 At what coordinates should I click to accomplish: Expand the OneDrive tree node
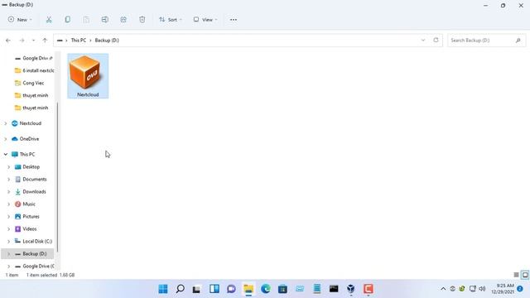click(x=6, y=139)
